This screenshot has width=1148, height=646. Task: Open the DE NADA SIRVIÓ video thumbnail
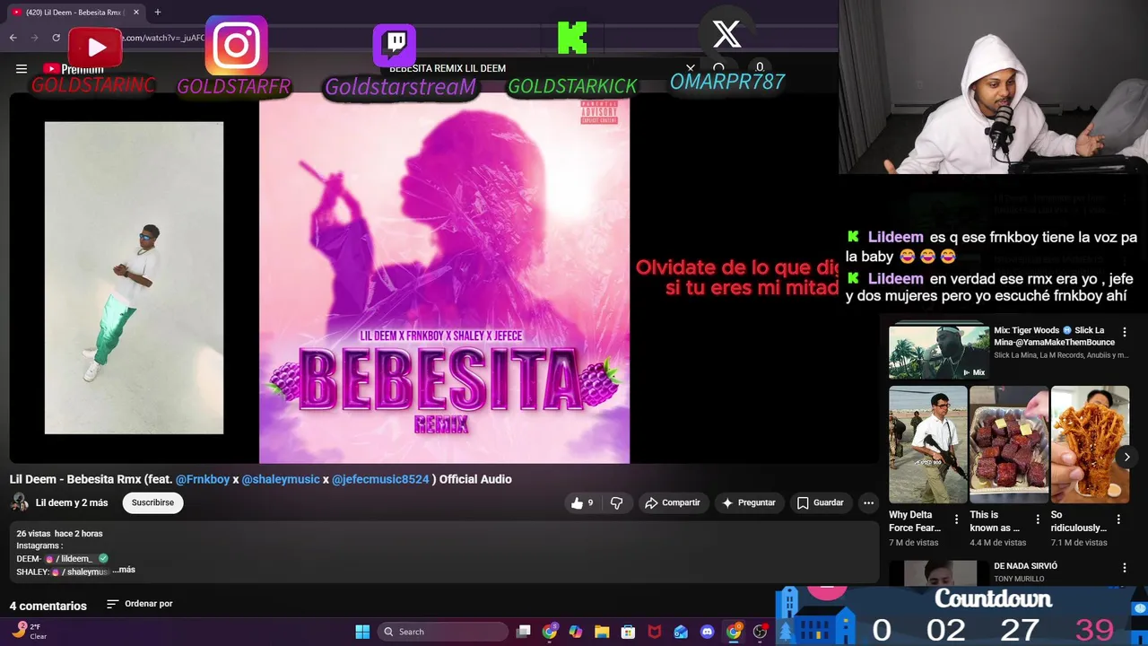(x=938, y=572)
